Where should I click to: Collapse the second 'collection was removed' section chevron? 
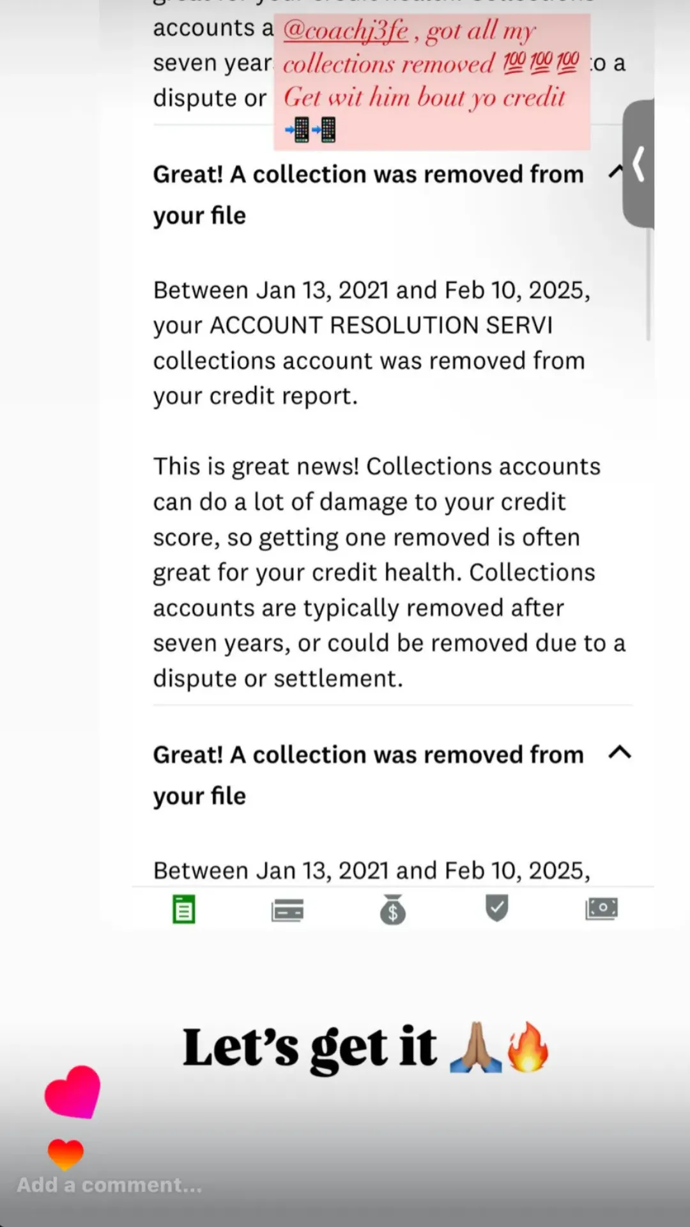click(620, 752)
